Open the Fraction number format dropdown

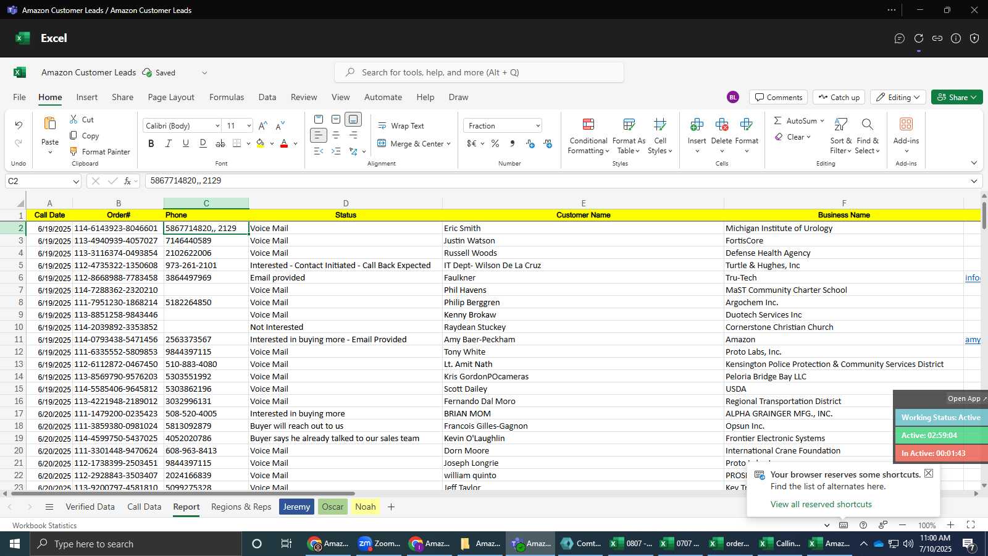(538, 126)
